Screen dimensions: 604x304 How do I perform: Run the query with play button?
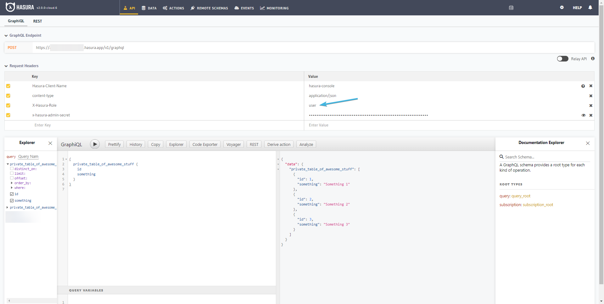[x=95, y=144]
